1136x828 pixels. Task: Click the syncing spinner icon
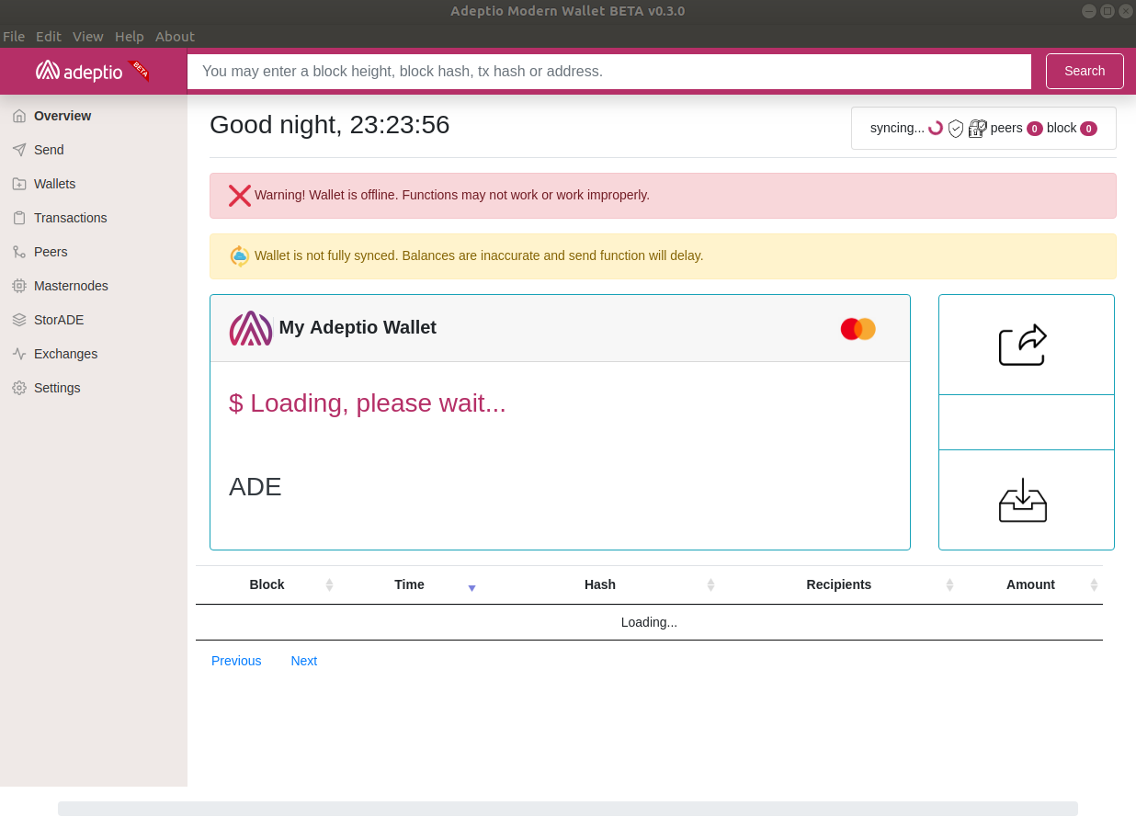pos(936,128)
